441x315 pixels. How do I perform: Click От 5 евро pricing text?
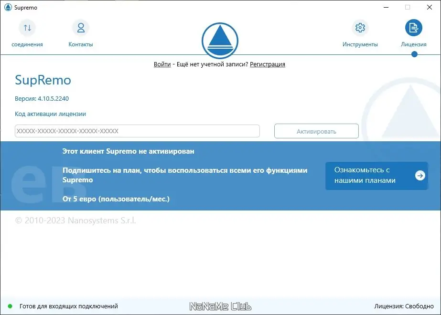click(116, 199)
